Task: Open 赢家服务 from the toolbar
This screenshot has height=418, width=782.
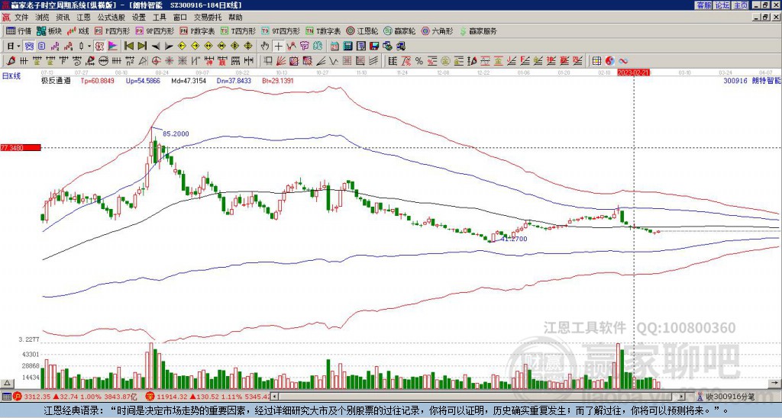Action: click(478, 31)
